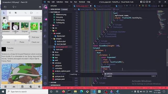This screenshot has width=168, height=94.
Task: Click the circular rotate handle in Paint 3D
Action: point(15,28)
